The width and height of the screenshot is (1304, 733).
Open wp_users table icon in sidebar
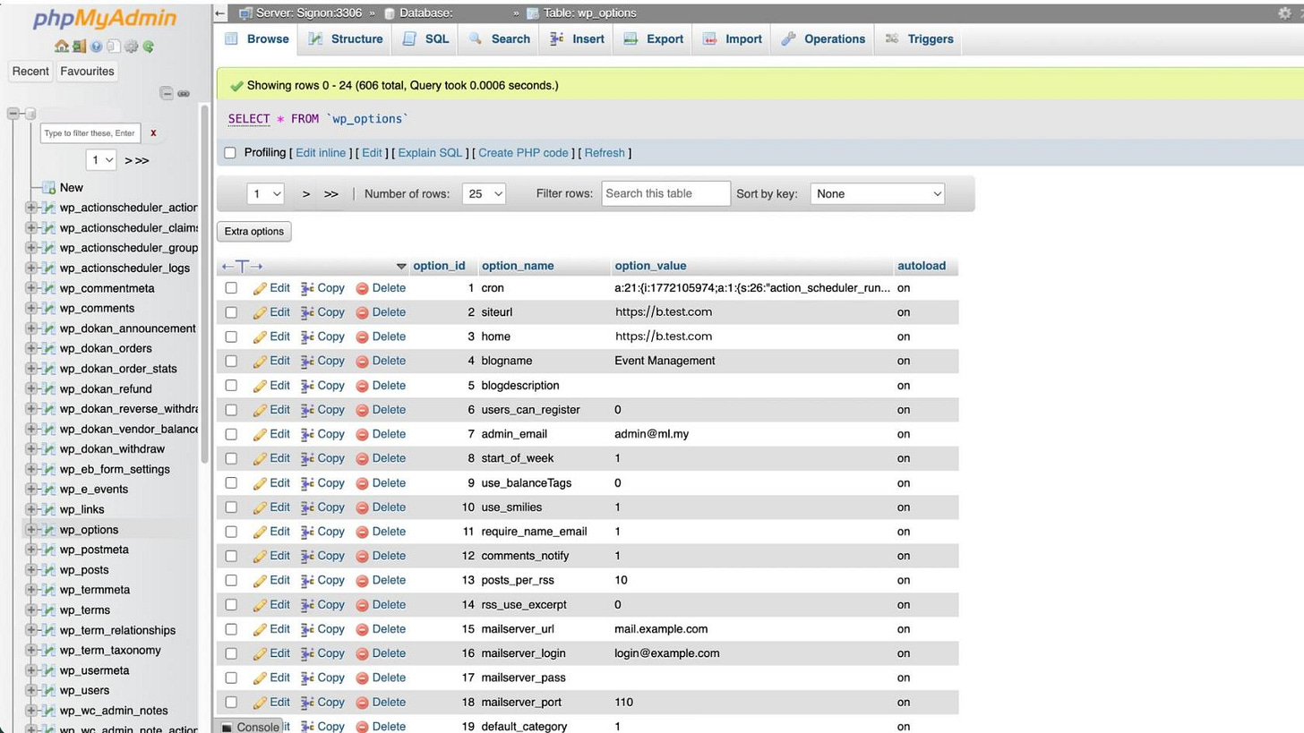48,691
